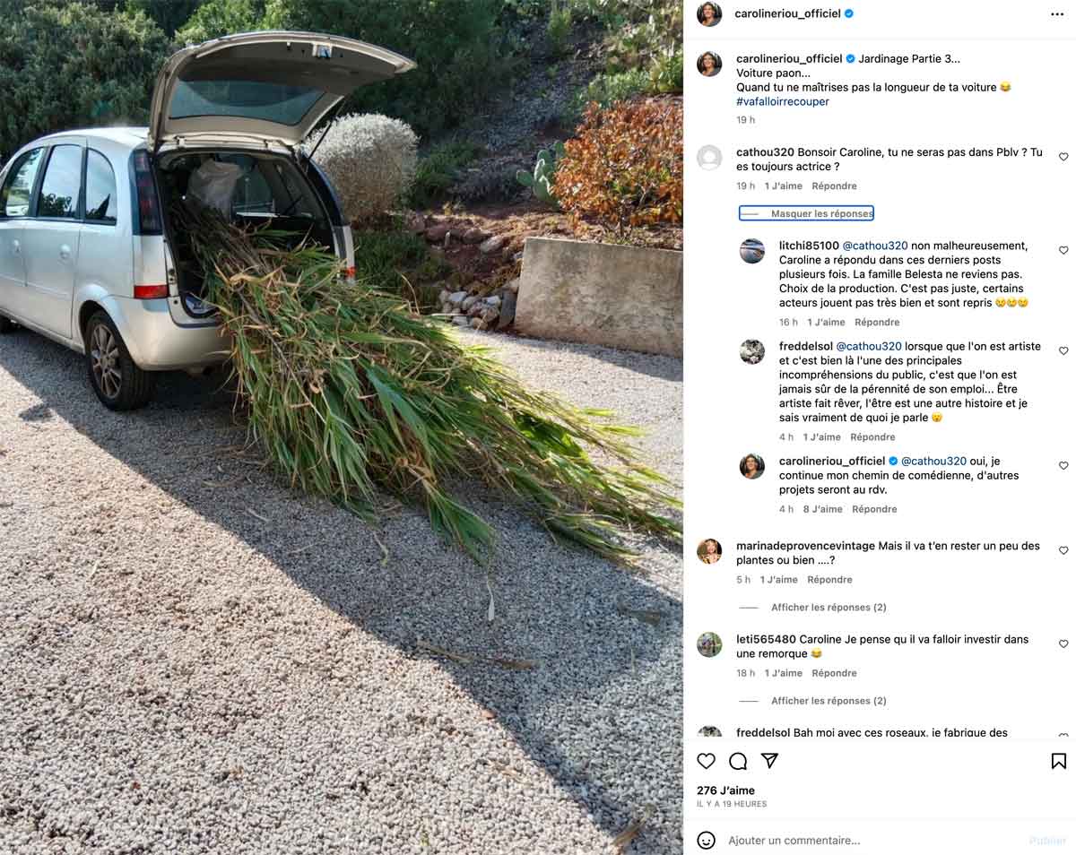This screenshot has height=855, width=1076.
Task: Click Répondre under freddelsol's reply
Action: (x=872, y=437)
